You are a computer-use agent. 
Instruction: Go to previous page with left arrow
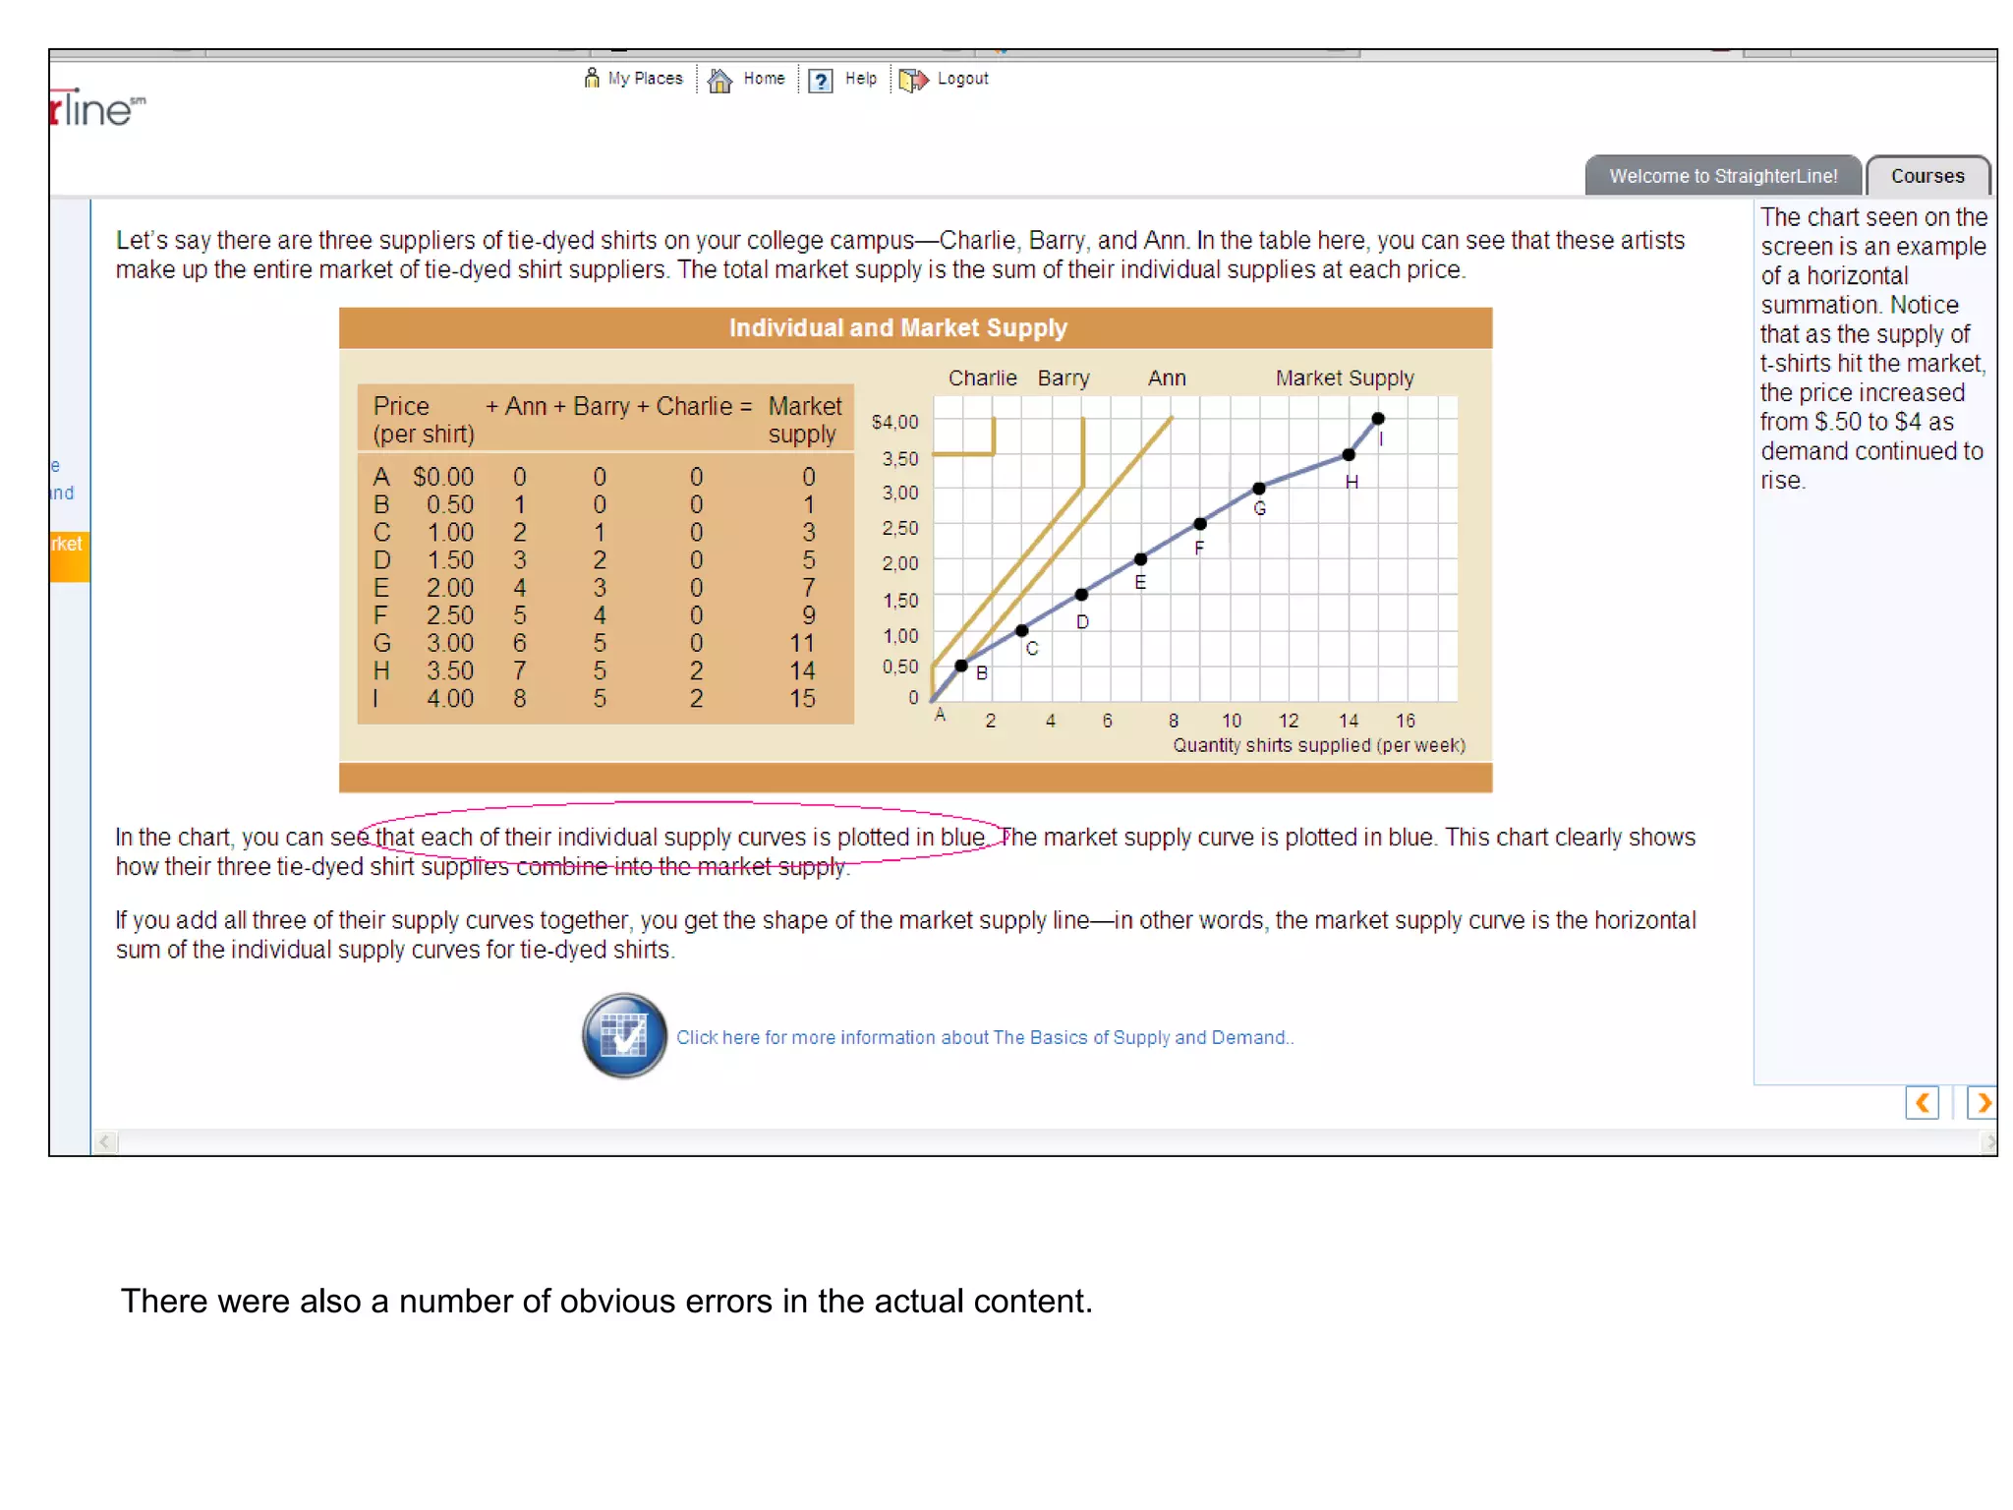click(x=1922, y=1103)
